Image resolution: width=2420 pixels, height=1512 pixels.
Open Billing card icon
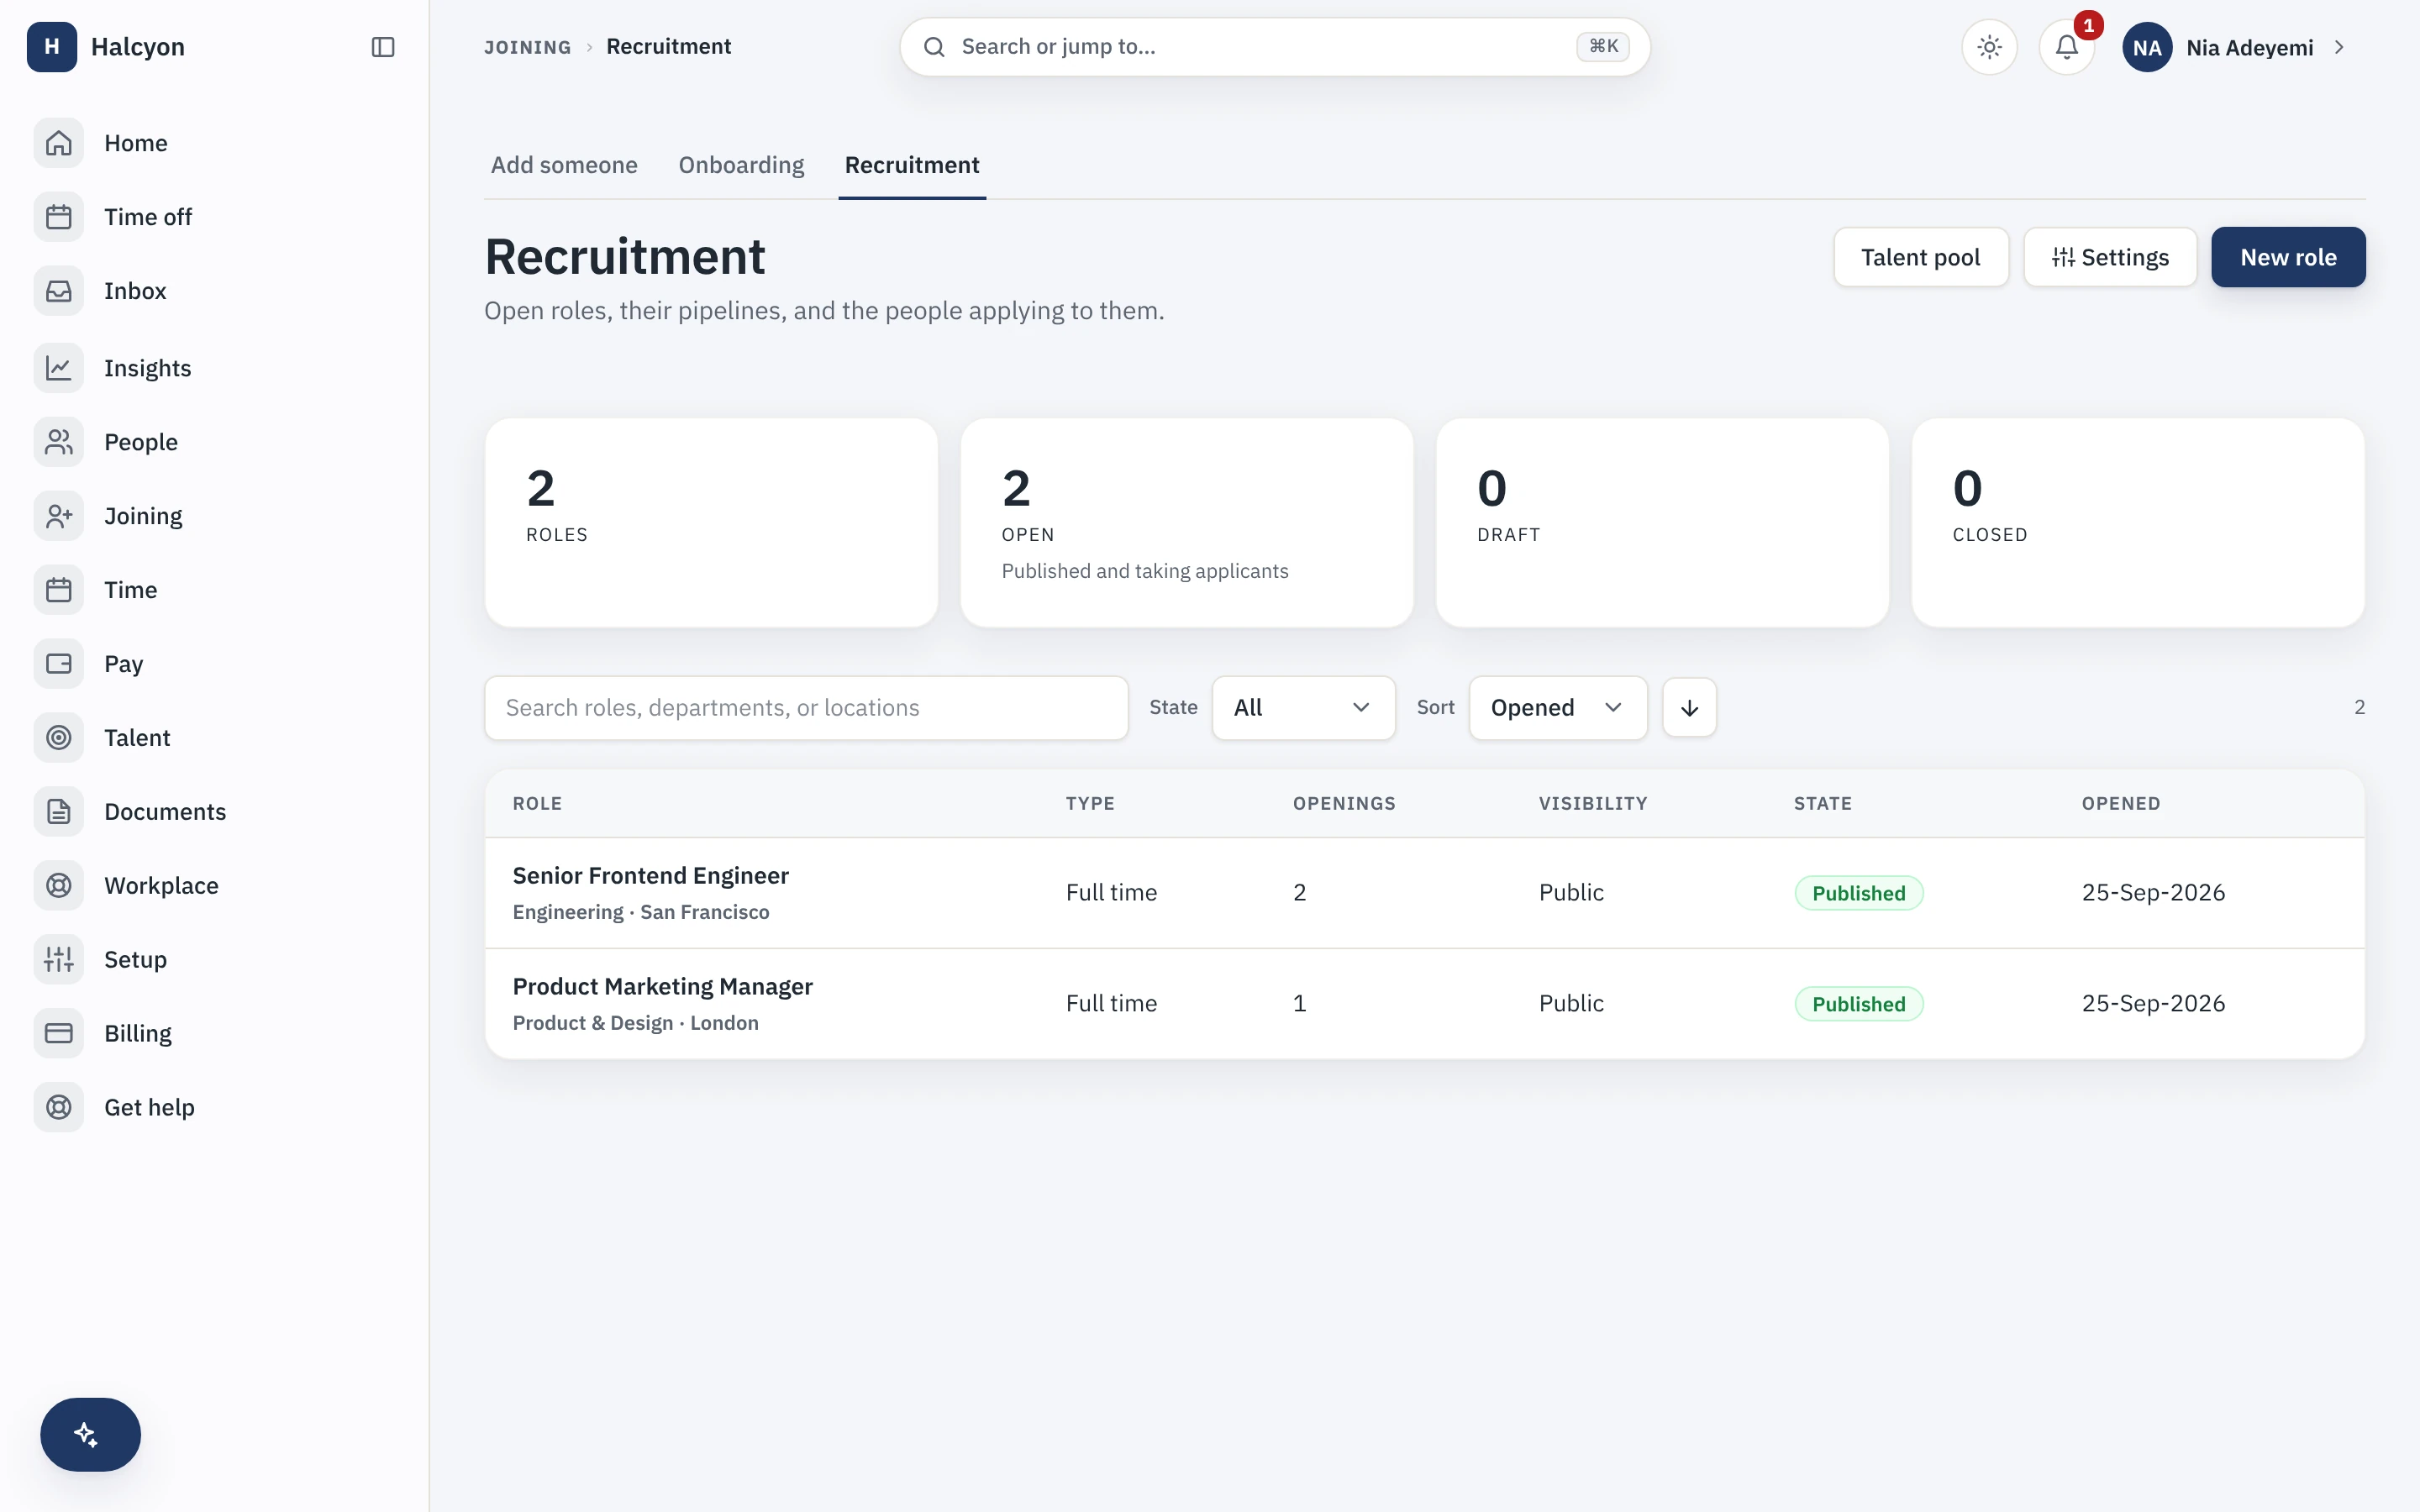pos(59,1034)
